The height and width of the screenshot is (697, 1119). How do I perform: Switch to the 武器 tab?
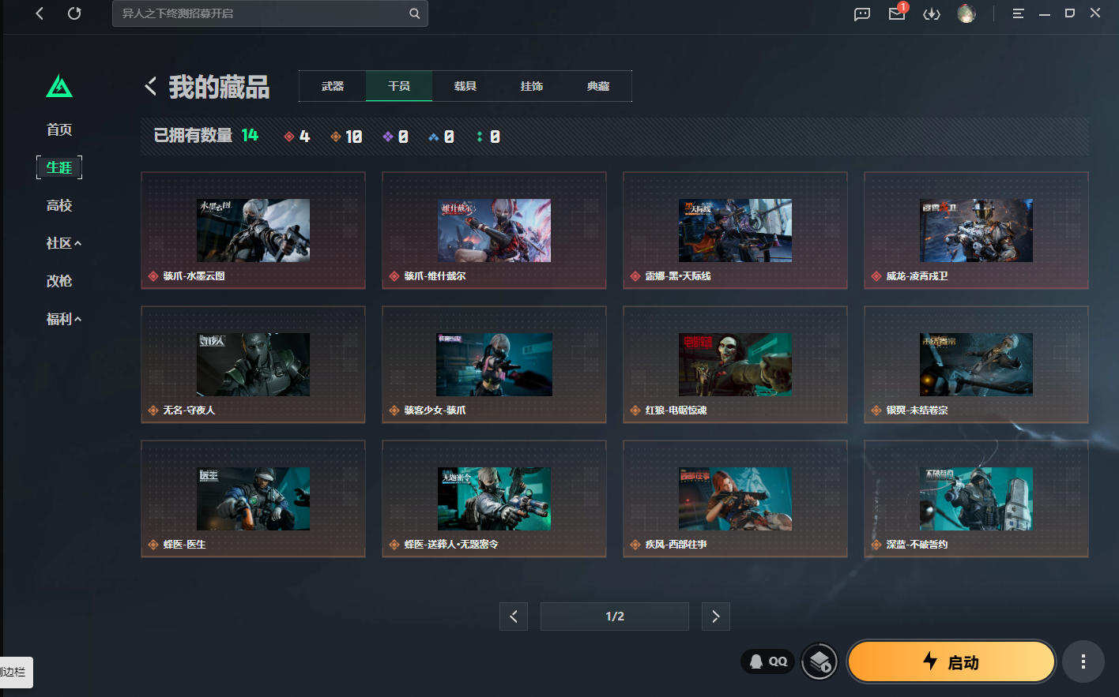click(x=333, y=86)
